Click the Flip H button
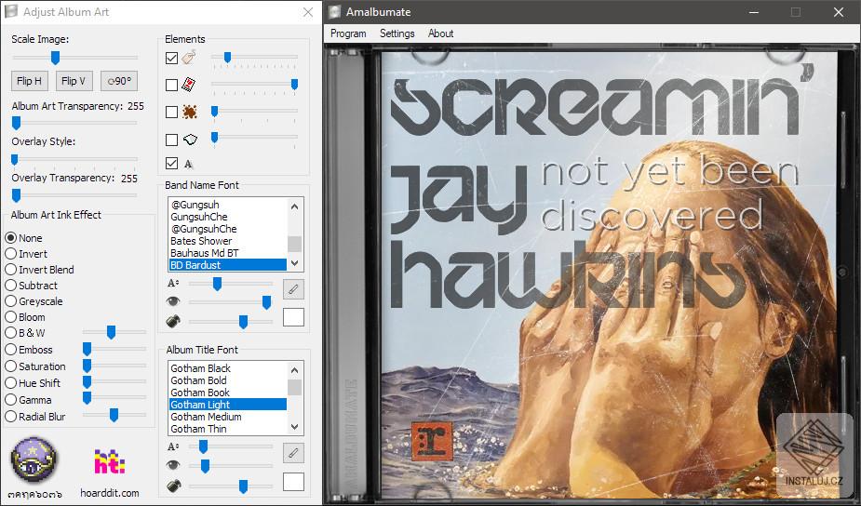 point(30,81)
